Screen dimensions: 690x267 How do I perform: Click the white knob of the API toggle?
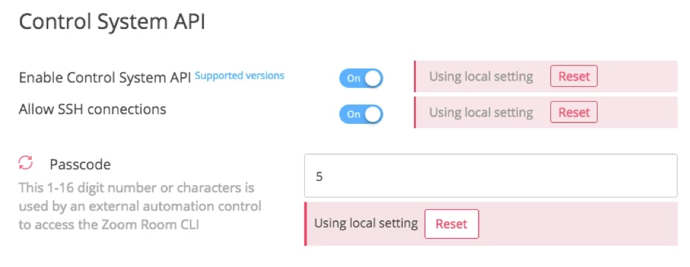[x=373, y=78]
